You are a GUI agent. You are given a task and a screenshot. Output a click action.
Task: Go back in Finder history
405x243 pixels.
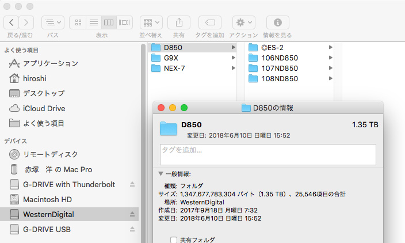pos(11,22)
